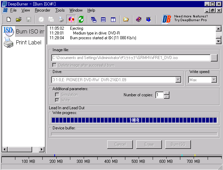This screenshot has height=170, width=223.
Task: Open the Window menu
Action: 76,10
